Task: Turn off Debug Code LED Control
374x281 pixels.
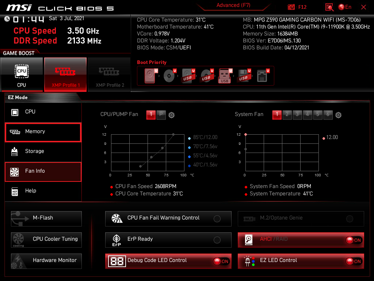Action: (x=221, y=261)
